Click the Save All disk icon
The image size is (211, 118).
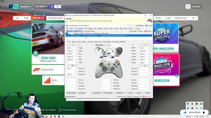click(146, 26)
